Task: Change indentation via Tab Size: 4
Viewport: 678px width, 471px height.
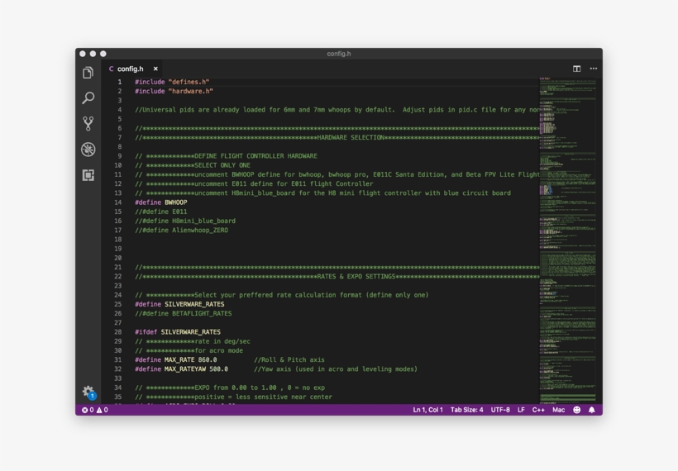Action: (466, 410)
